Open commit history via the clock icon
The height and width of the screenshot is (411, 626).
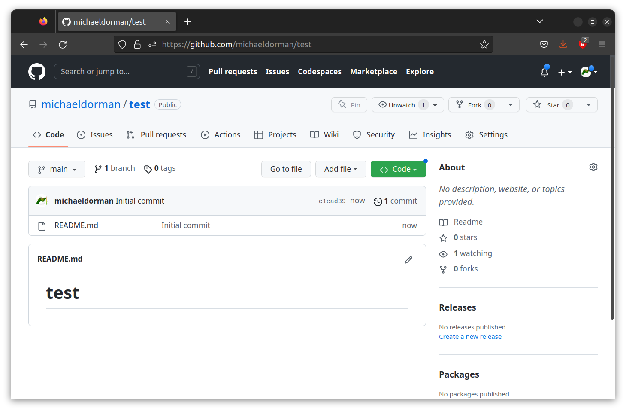[x=378, y=201]
